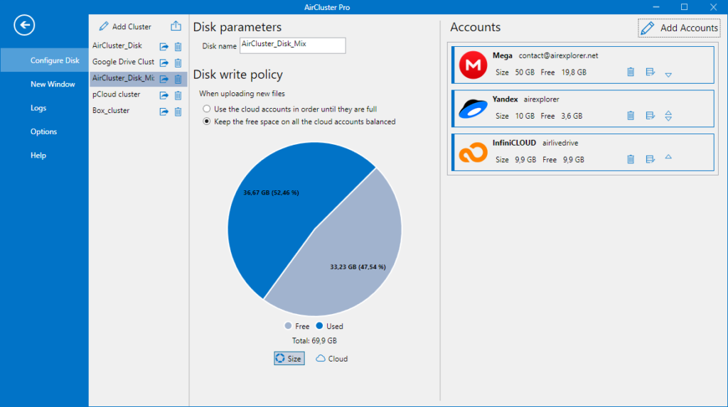728x407 pixels.
Task: Delete the Box_cluster entry
Action: coord(178,112)
